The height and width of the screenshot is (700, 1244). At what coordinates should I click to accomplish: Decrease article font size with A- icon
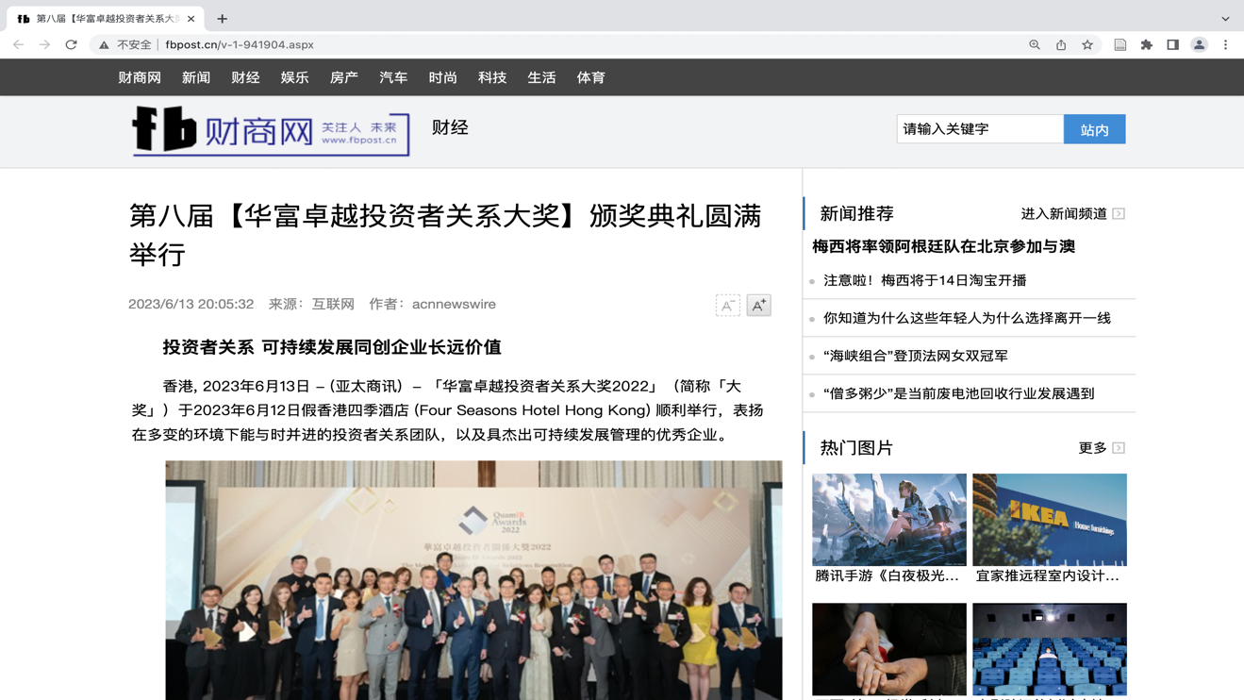727,305
